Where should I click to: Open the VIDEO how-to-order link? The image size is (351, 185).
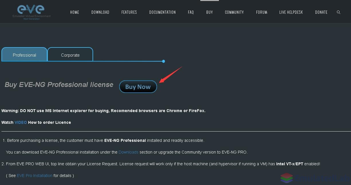click(x=21, y=122)
